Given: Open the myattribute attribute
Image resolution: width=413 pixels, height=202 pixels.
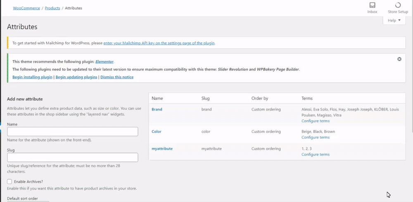Looking at the screenshot, I should [162, 148].
